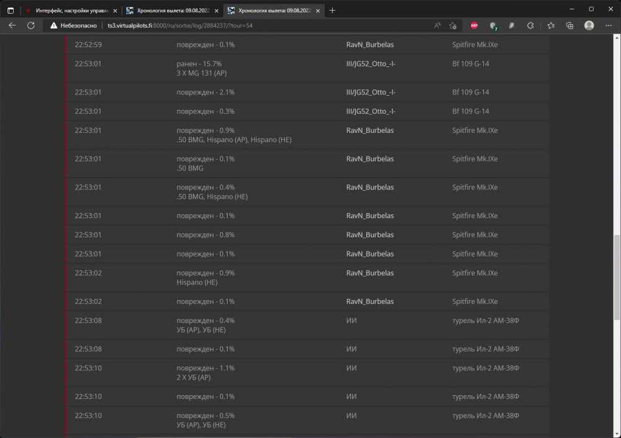Close the 'Интерфейс, настройки' tab
This screenshot has width=621, height=438.
(x=115, y=10)
